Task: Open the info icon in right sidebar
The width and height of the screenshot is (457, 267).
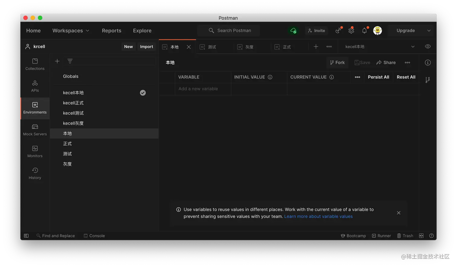Action: tap(428, 62)
